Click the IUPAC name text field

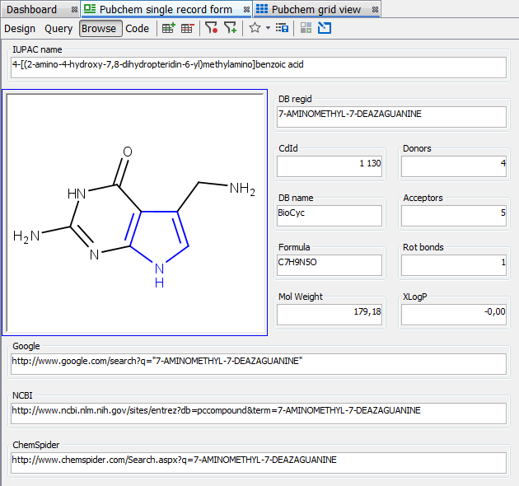pyautogui.click(x=259, y=67)
